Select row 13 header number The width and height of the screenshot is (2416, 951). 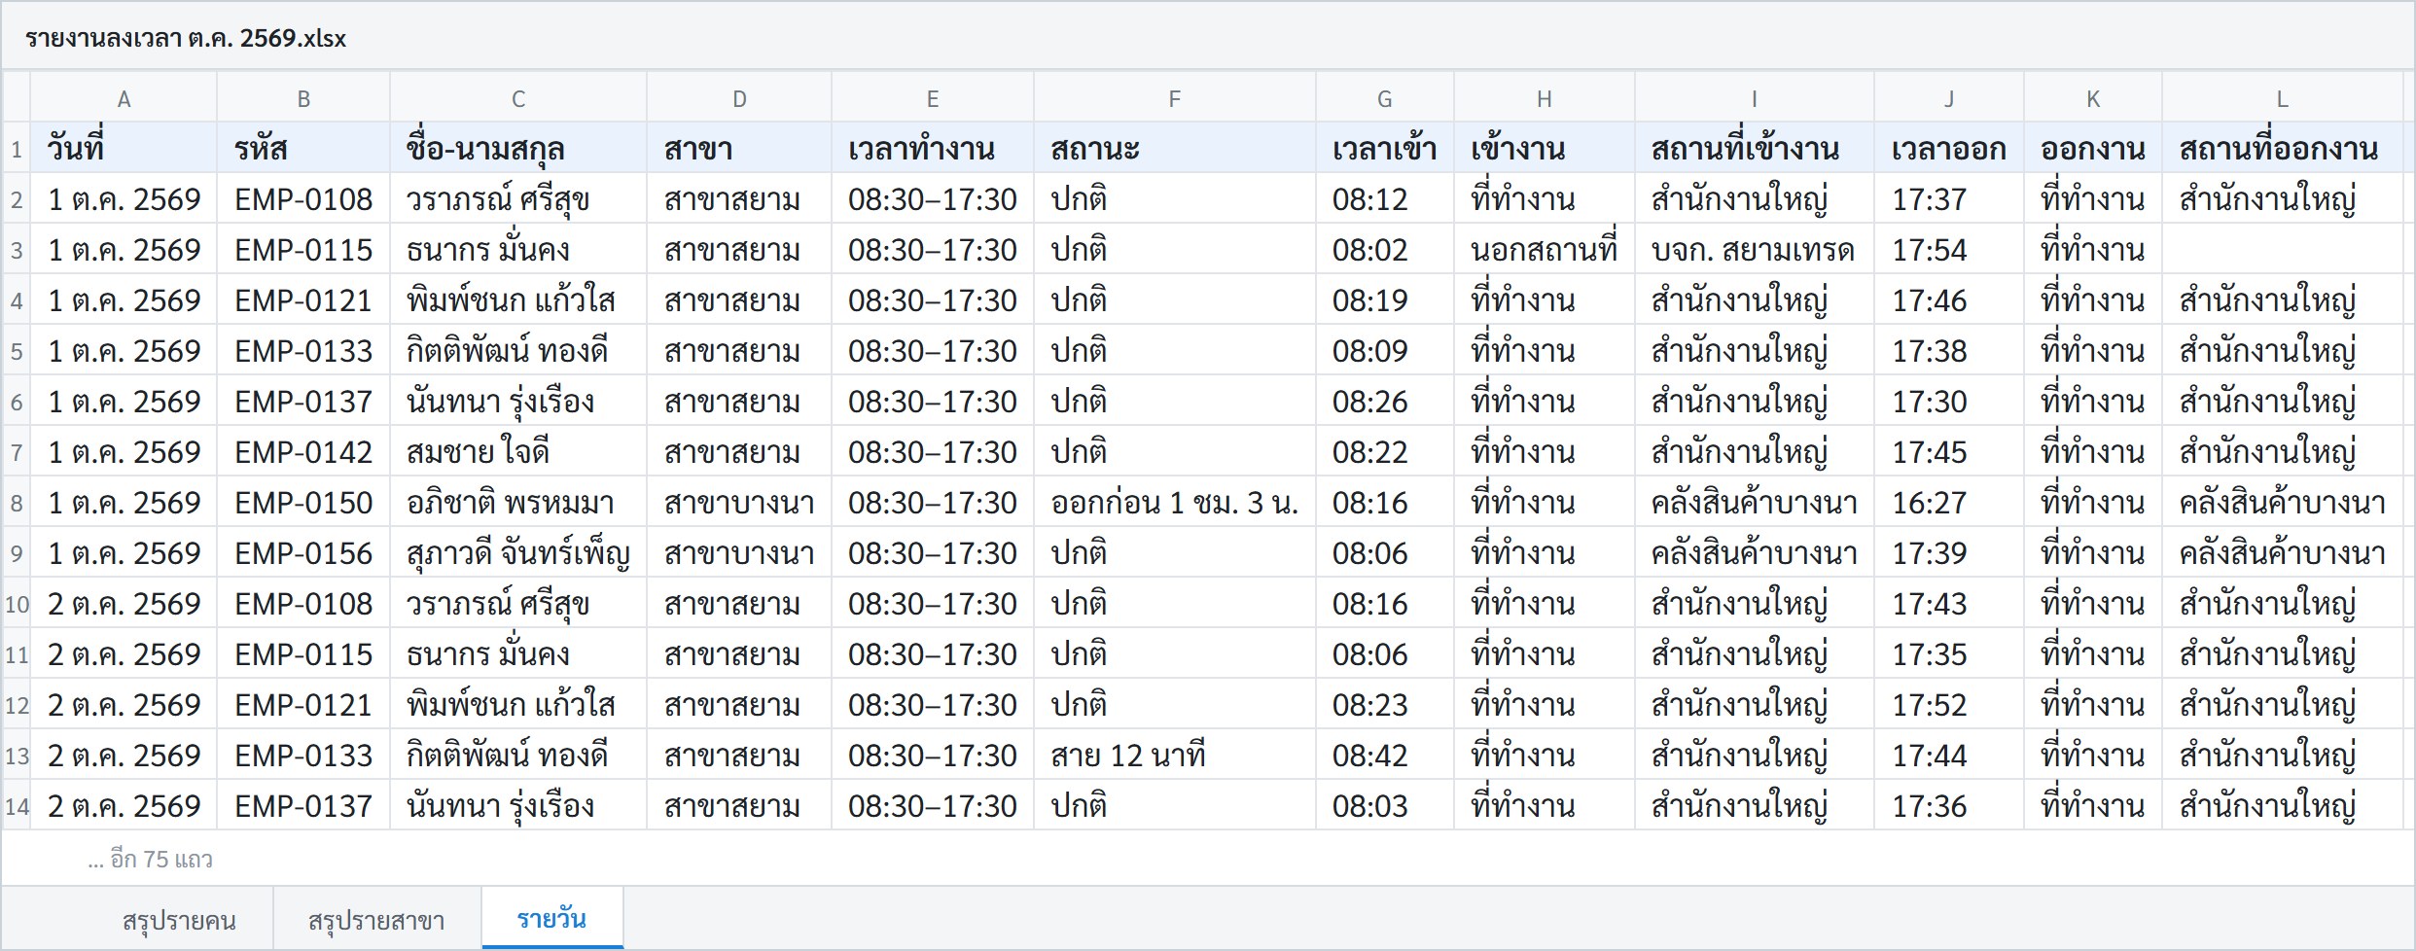[17, 756]
